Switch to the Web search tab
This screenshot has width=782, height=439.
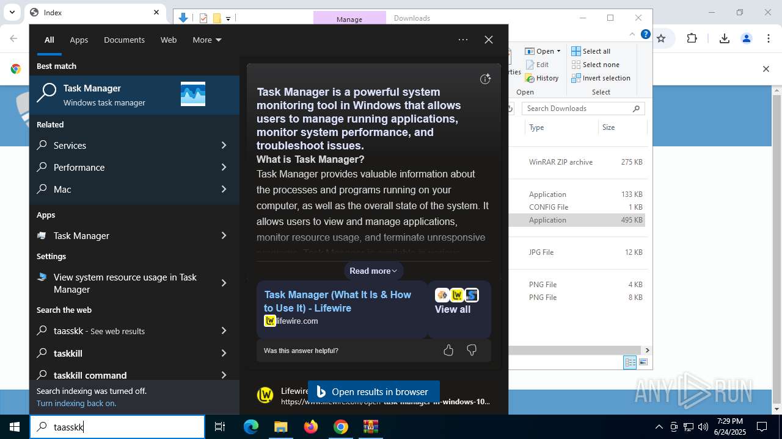169,40
